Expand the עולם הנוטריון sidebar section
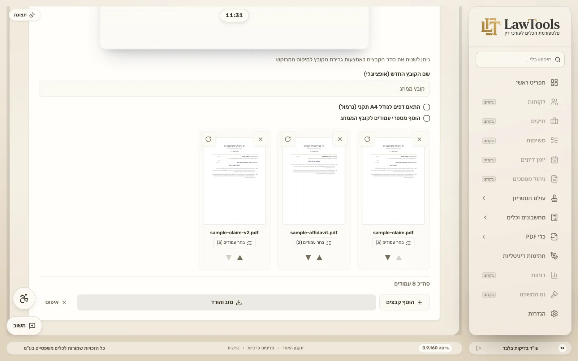The image size is (578, 361). tap(520, 198)
